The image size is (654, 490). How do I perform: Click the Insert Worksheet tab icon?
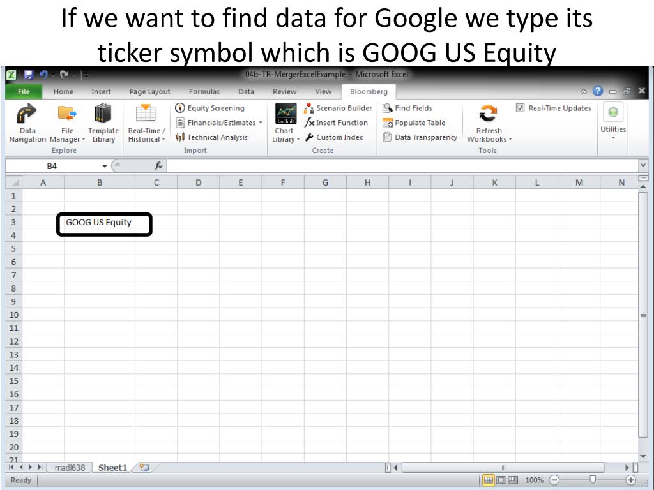point(144,468)
